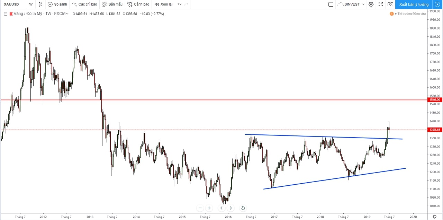
Task: Select the lower blue trendline
Action: (335, 178)
